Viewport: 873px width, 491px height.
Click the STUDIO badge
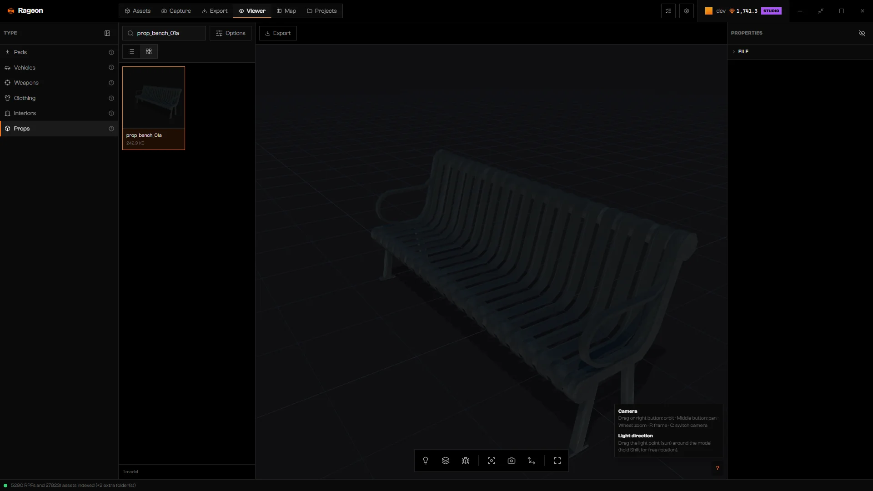[771, 11]
